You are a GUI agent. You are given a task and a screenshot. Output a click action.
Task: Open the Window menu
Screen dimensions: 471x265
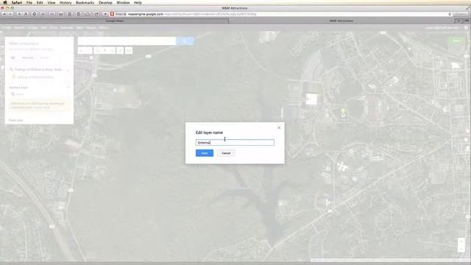click(123, 2)
